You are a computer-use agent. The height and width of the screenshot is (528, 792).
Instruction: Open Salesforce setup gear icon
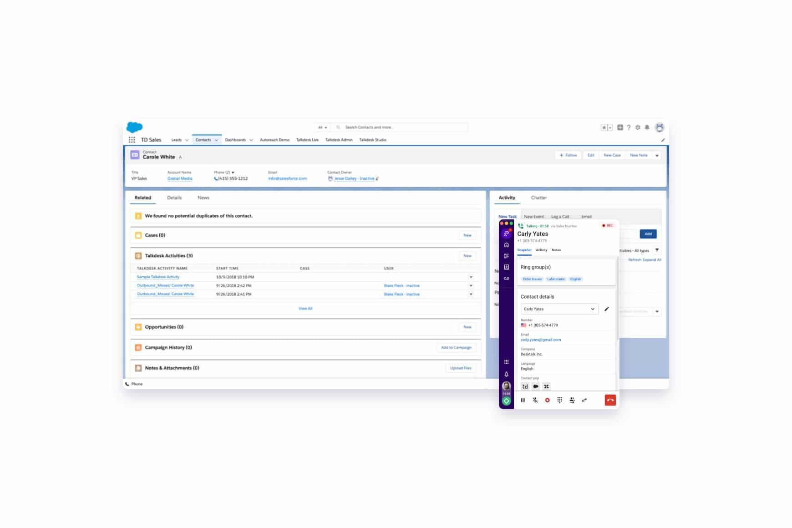(x=638, y=127)
